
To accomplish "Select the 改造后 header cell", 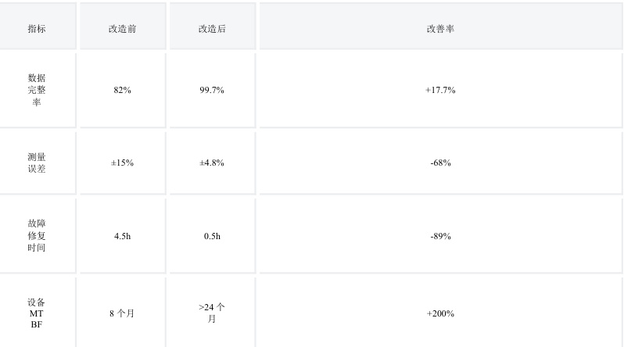I will (x=212, y=28).
